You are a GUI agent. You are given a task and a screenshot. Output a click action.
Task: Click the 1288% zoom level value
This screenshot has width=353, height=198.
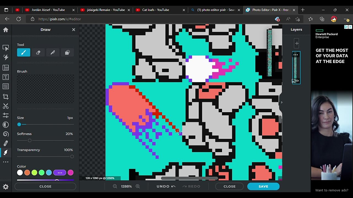click(x=126, y=186)
